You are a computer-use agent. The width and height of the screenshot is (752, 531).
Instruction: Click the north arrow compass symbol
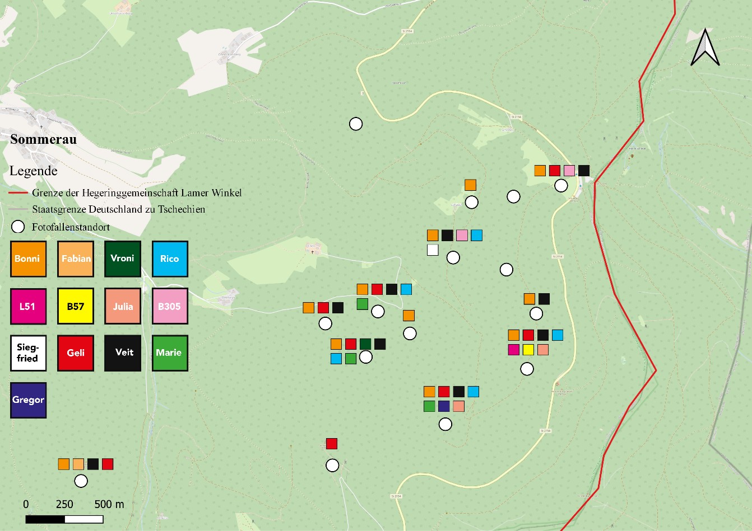coord(705,48)
